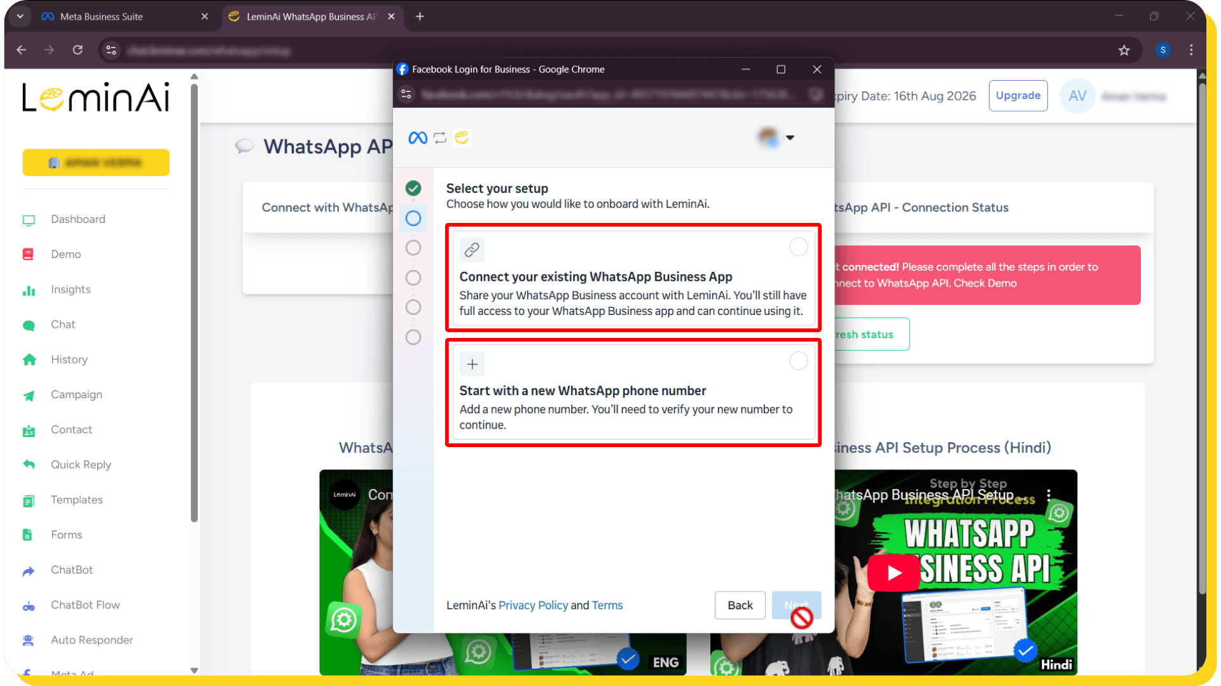Click the Auto Responder sidebar icon
The width and height of the screenshot is (1221, 686).
pos(29,640)
